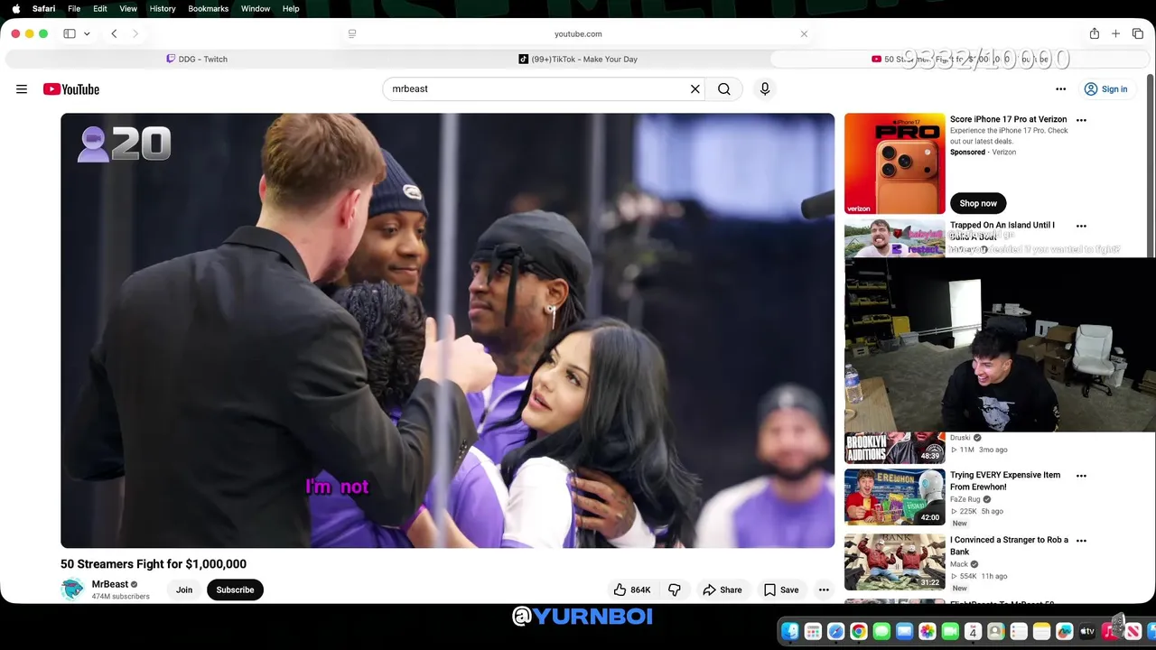Viewport: 1156px width, 650px height.
Task: Toggle the Safari sidebar
Action: click(x=70, y=33)
